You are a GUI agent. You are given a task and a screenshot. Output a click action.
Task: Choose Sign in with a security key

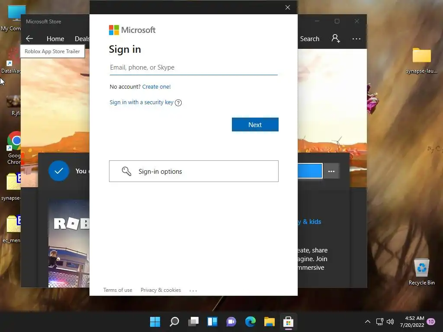(141, 102)
